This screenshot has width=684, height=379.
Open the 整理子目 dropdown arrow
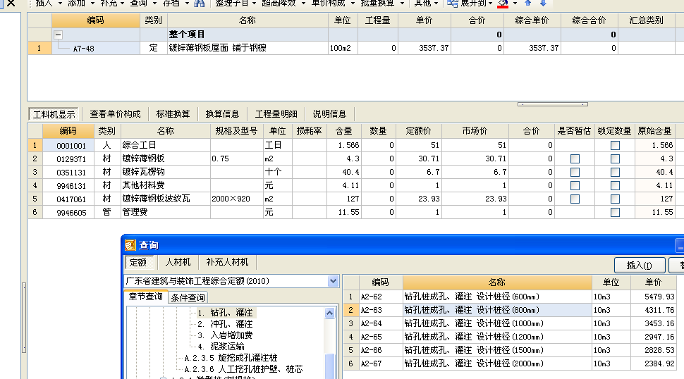pyautogui.click(x=254, y=4)
